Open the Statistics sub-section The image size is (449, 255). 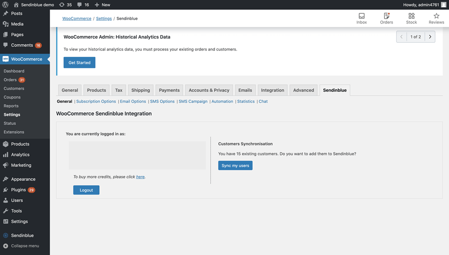click(246, 101)
